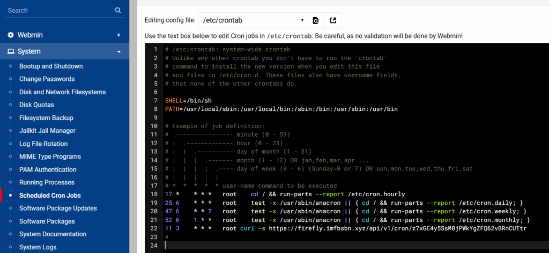Open System Logs from sidebar
Image resolution: width=549 pixels, height=253 pixels.
[38, 247]
